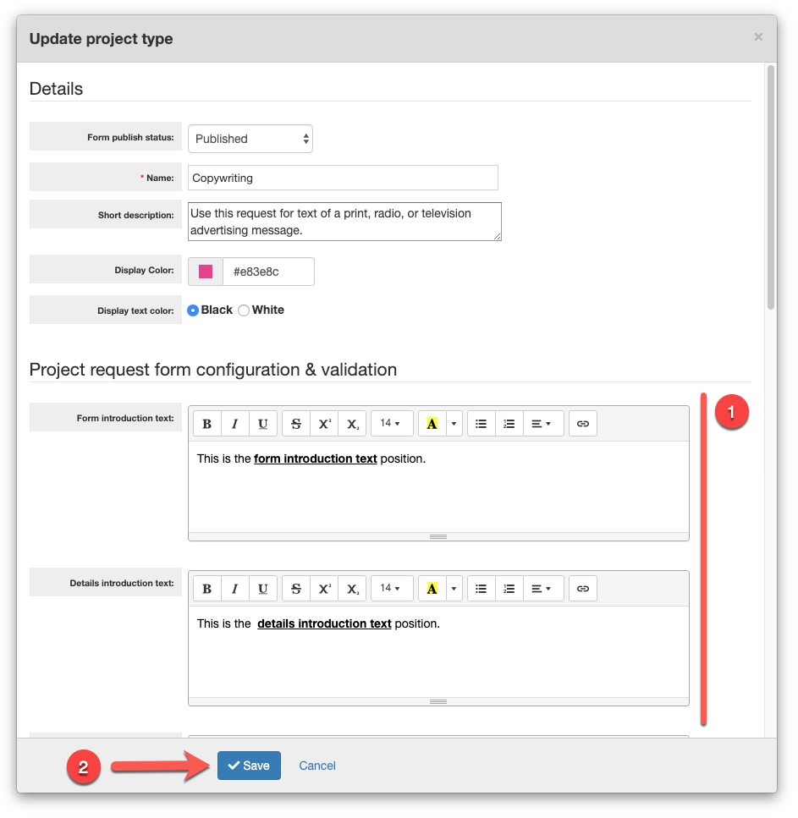Apply italic in form introduction text editor
The height and width of the screenshot is (818, 798).
click(235, 424)
